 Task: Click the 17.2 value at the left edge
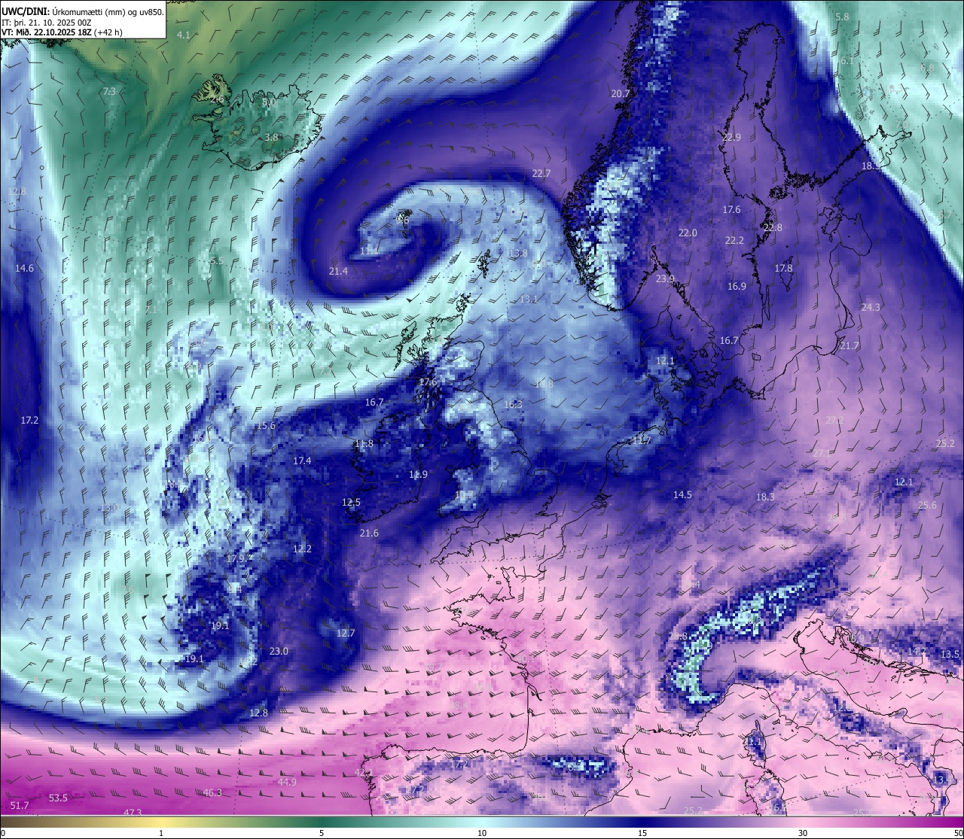[x=29, y=421]
